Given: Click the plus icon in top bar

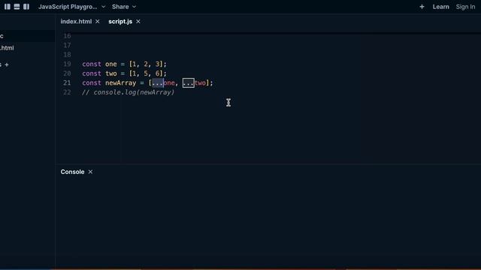Looking at the screenshot, I should [422, 7].
